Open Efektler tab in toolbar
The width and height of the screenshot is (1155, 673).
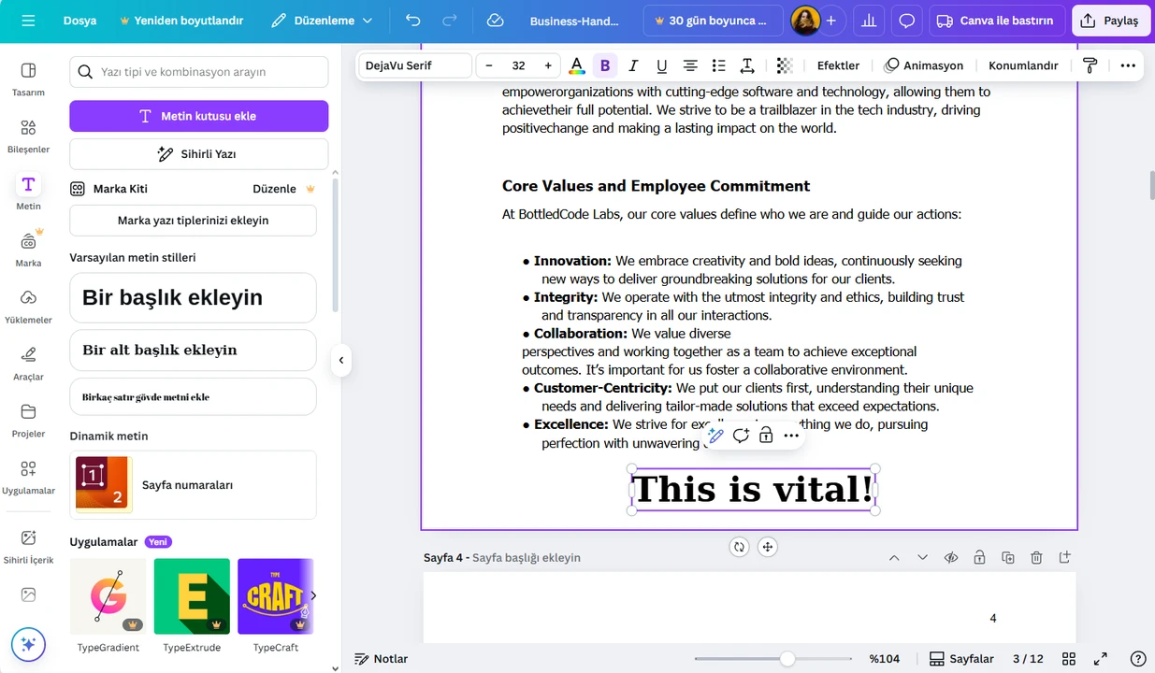coord(838,65)
